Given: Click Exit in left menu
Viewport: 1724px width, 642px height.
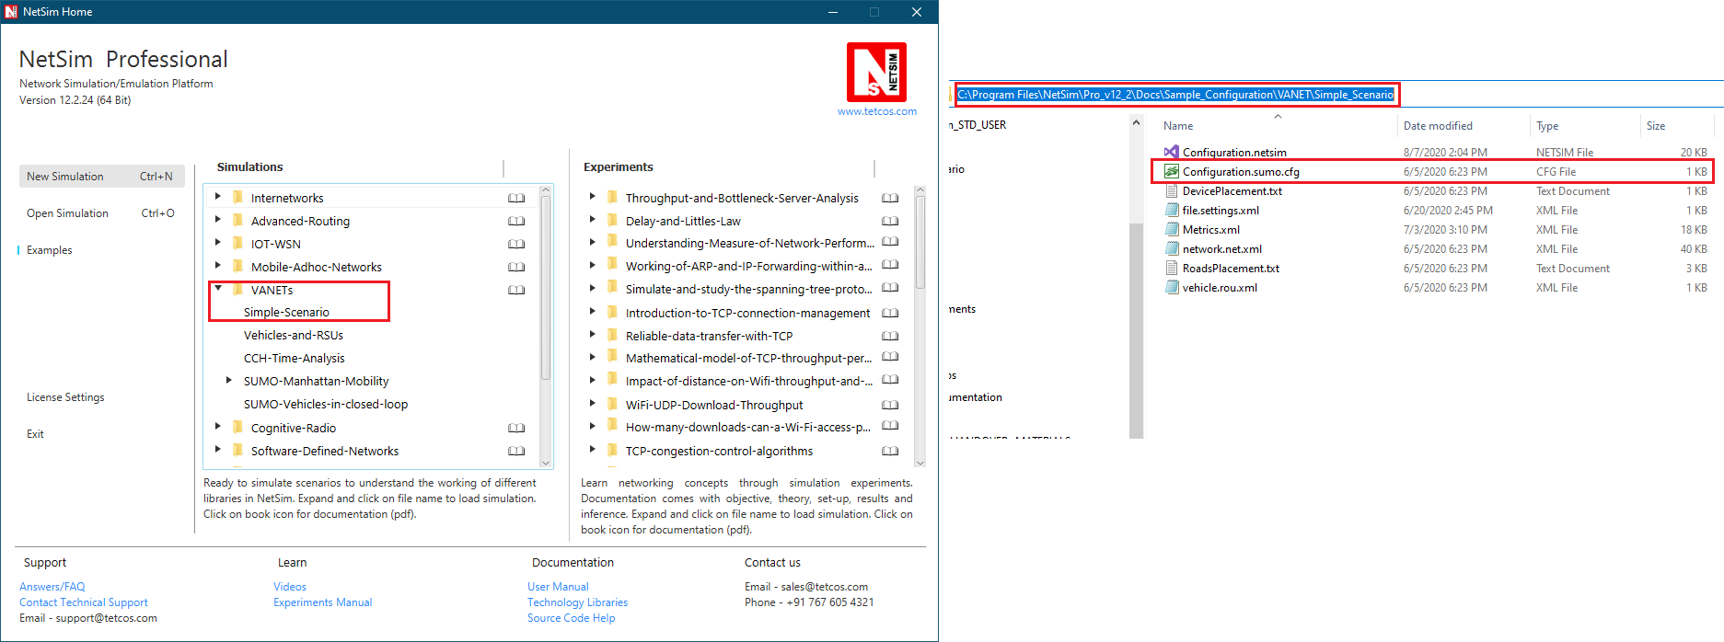Looking at the screenshot, I should pyautogui.click(x=35, y=434).
